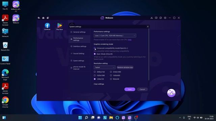Image resolution: width=216 pixels, height=121 pixels.
Task: Open the recorder app with red dot on taskbar
Action: click(x=136, y=118)
